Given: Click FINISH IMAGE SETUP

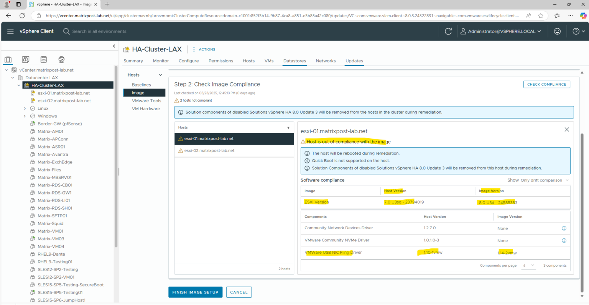Looking at the screenshot, I should coord(195,292).
